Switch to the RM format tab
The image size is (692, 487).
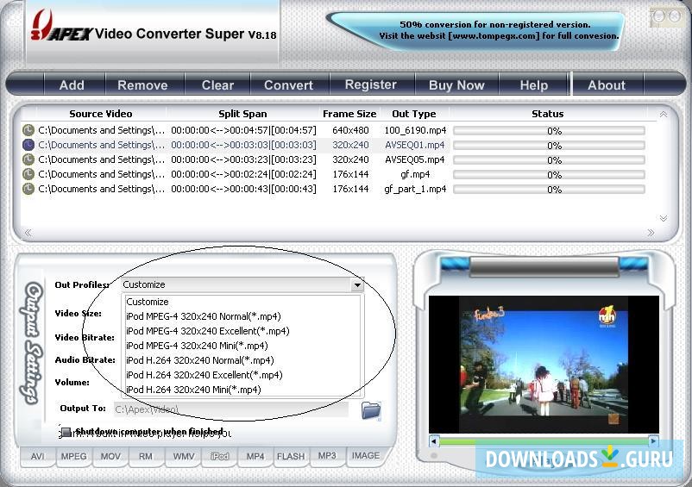[x=146, y=457]
